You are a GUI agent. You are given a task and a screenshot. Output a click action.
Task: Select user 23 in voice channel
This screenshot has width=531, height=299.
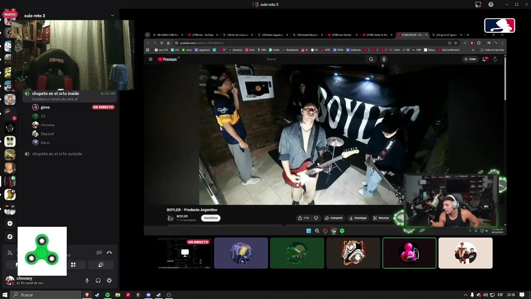point(43,116)
